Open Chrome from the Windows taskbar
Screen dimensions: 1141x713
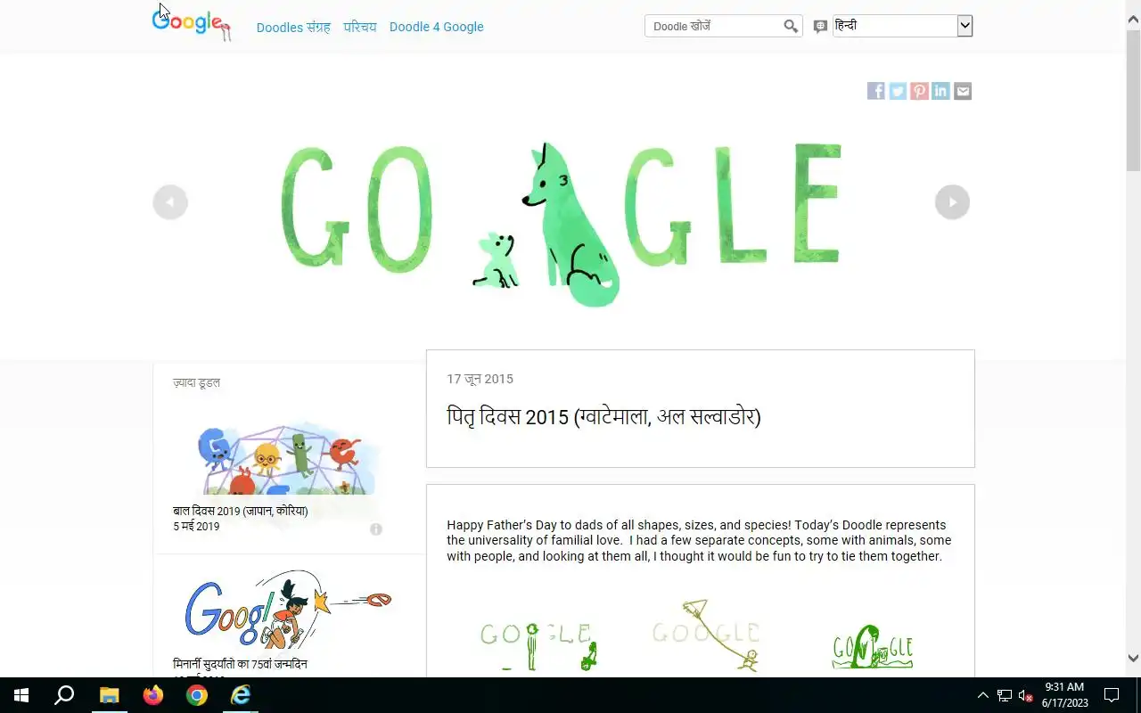(197, 695)
